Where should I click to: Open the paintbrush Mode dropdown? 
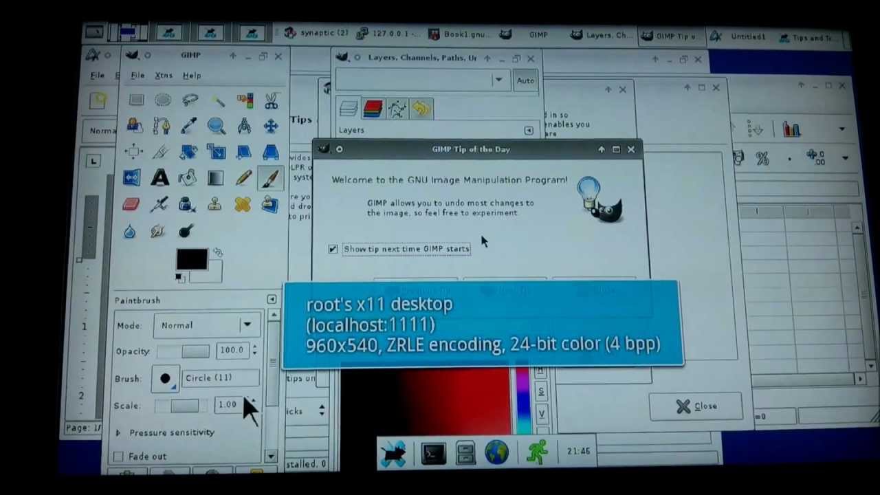click(x=206, y=325)
